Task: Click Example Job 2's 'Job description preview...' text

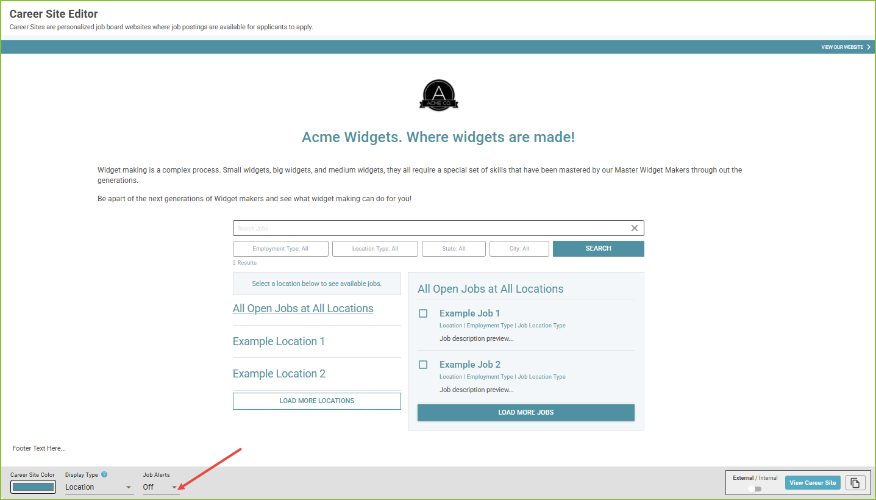Action: point(477,390)
